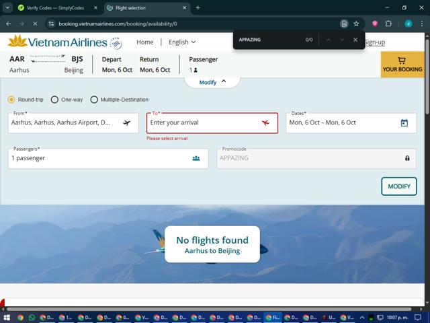
Task: Click the Vietnam Airlines lotus logo
Action: (x=17, y=42)
